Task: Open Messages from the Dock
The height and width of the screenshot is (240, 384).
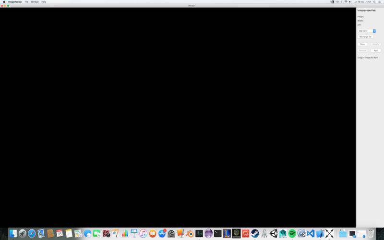Action: pyautogui.click(x=87, y=233)
